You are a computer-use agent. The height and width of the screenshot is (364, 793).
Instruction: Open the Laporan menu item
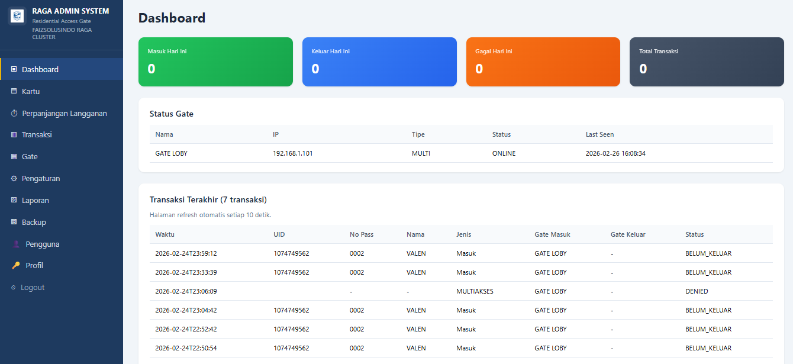click(x=36, y=201)
